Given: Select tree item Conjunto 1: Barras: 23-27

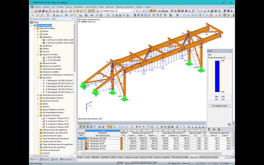Looking at the screenshot, I should [57, 118].
